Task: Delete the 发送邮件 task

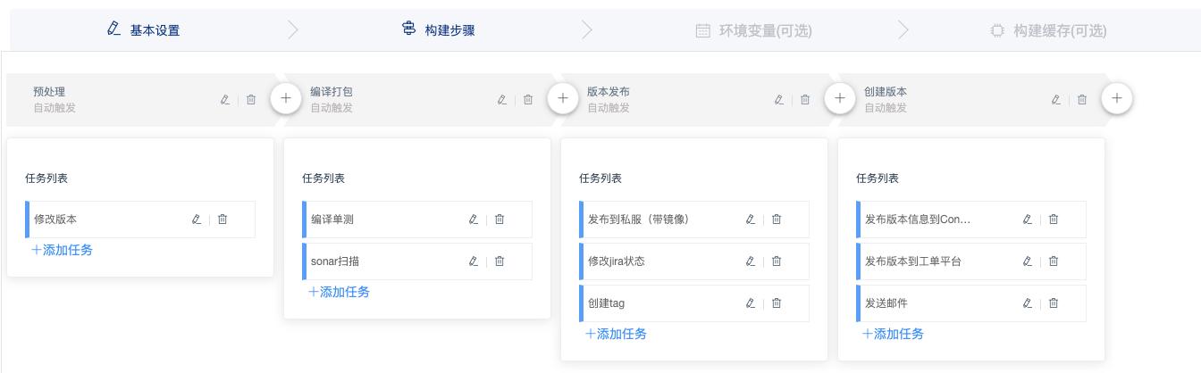Action: click(x=1054, y=303)
